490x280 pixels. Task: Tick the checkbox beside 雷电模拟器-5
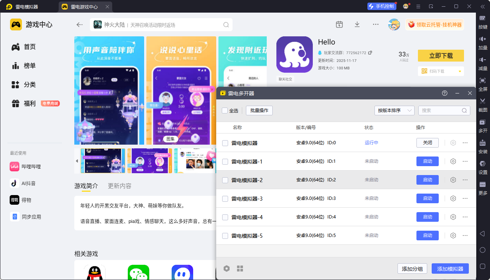click(225, 235)
